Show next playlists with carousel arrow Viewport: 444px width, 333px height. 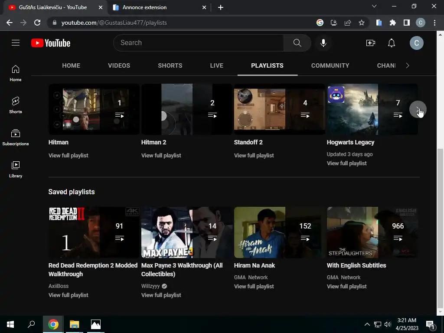[418, 109]
